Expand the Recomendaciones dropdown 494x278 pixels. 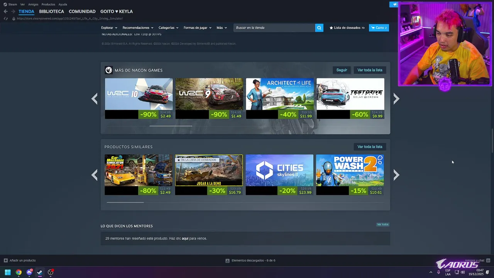tap(138, 28)
